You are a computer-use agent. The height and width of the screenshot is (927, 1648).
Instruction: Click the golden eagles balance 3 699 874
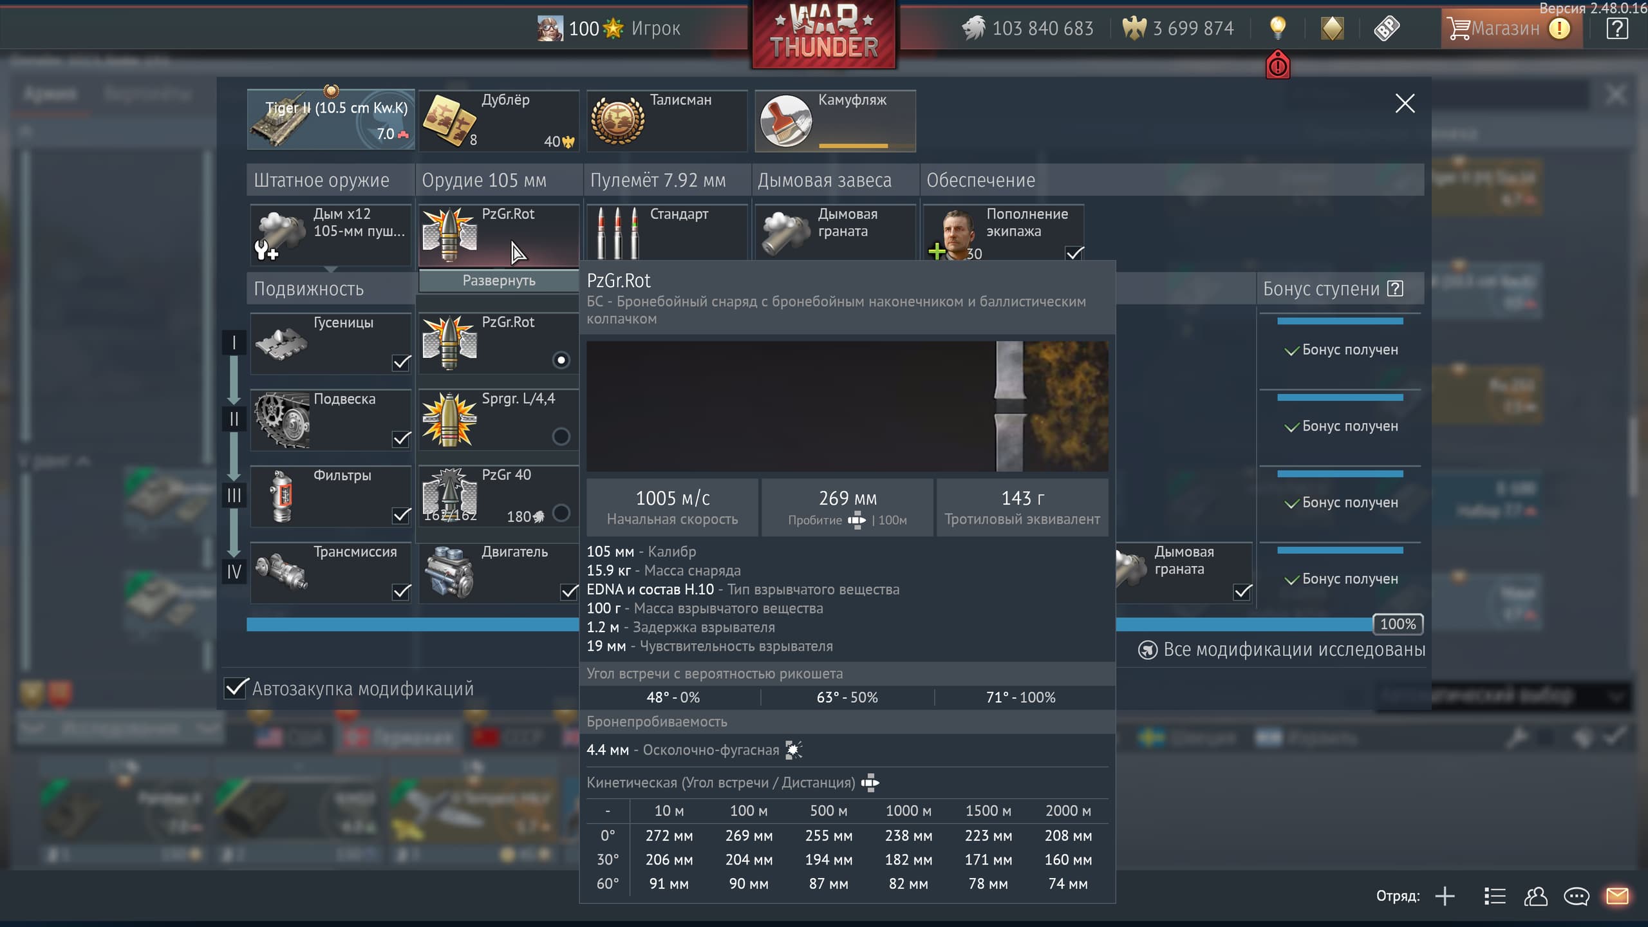click(x=1178, y=28)
